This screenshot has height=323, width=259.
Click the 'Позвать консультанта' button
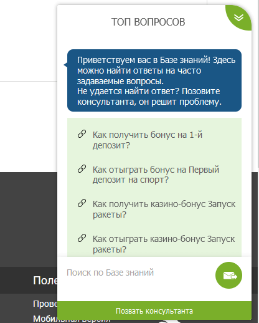point(154,311)
